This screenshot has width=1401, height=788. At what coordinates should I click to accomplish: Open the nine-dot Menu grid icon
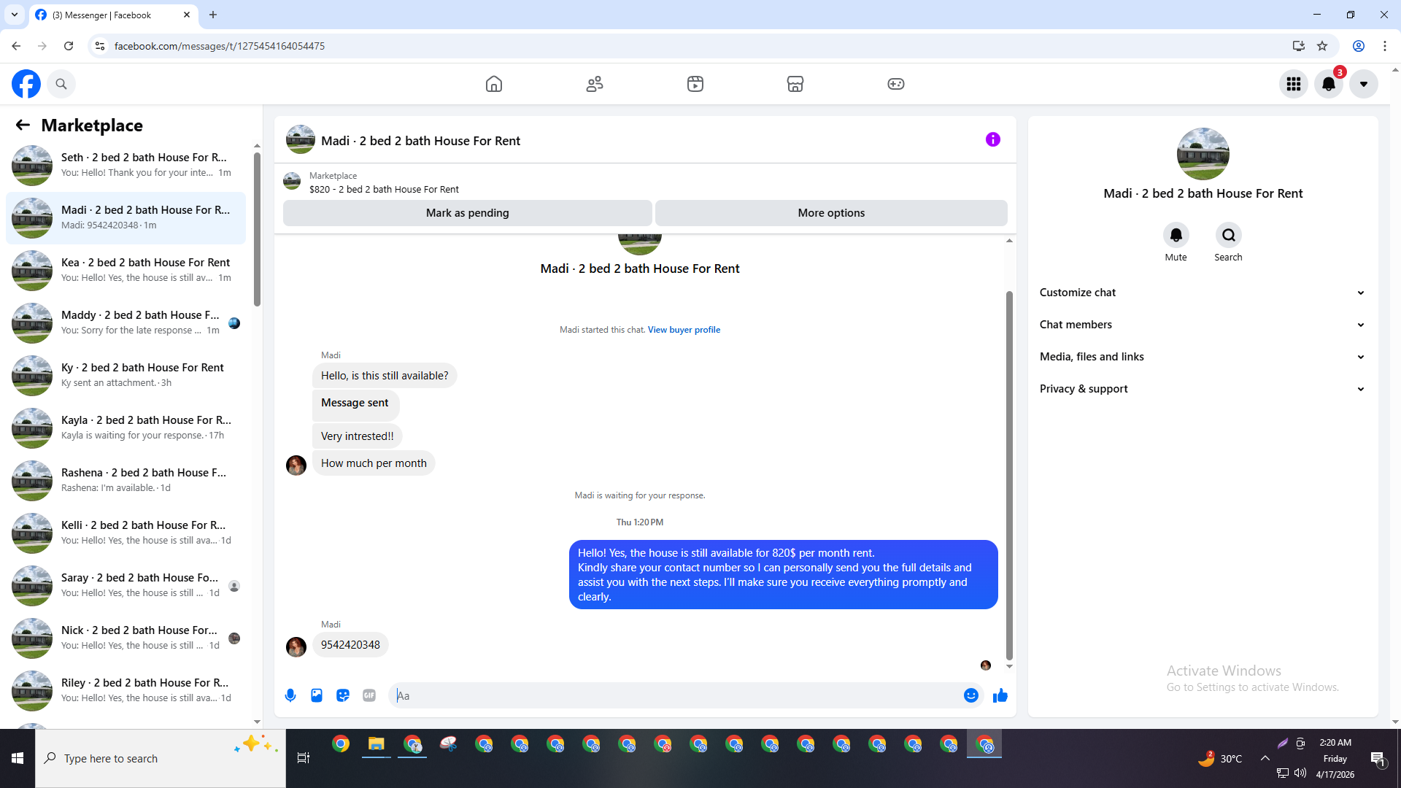1294,84
